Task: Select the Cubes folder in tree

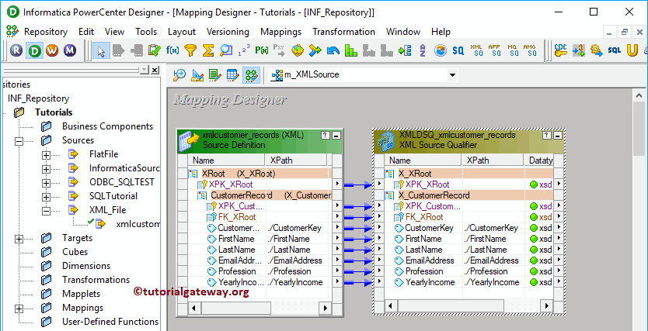Action: [75, 251]
